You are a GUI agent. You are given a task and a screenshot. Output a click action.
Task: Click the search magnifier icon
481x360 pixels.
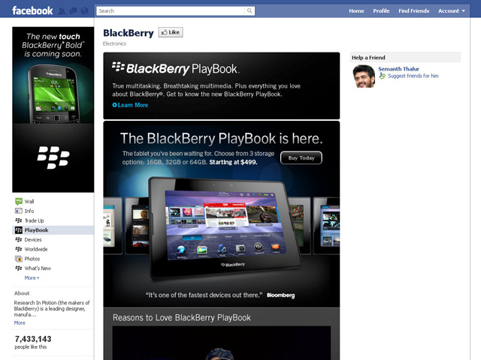250,11
